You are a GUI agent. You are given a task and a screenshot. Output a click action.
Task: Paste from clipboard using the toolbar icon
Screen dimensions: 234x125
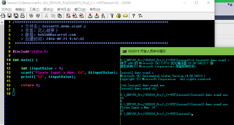click(x=60, y=16)
